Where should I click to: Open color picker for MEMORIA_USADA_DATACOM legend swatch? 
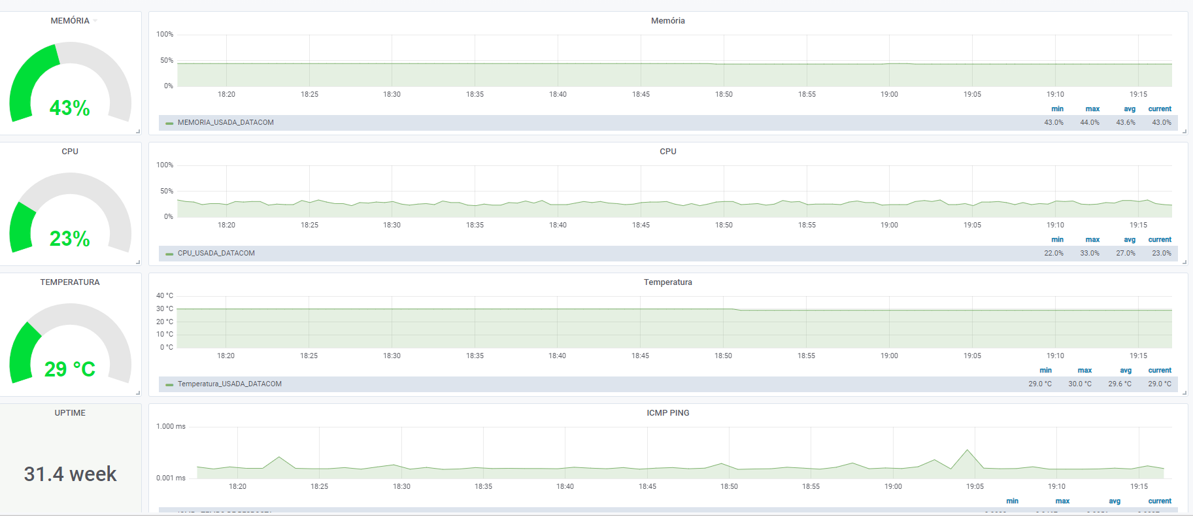(169, 123)
